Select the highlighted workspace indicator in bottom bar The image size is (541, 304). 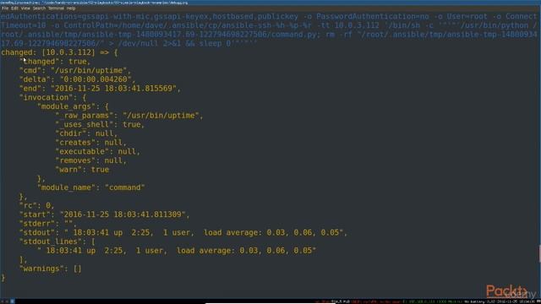click(12, 301)
